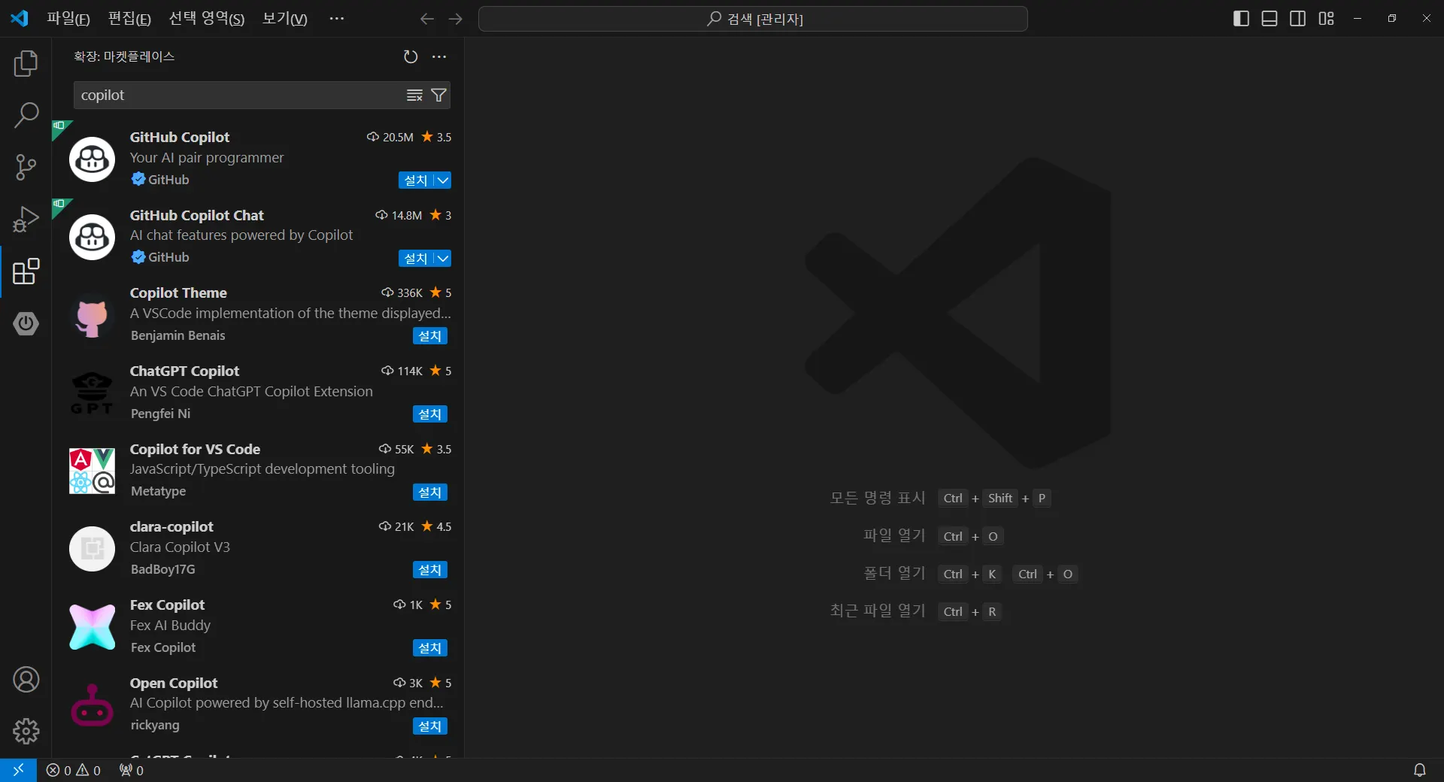Go back with the navigation arrow
The height and width of the screenshot is (782, 1444).
(427, 19)
